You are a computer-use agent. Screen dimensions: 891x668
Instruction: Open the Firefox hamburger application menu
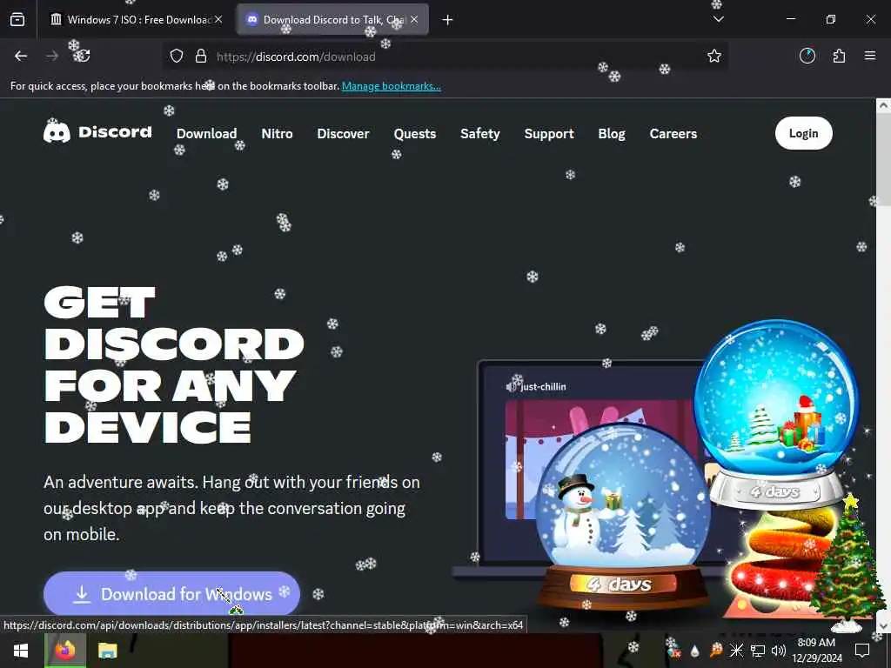[870, 56]
